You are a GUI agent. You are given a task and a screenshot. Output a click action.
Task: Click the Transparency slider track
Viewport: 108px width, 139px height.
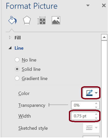(59, 105)
